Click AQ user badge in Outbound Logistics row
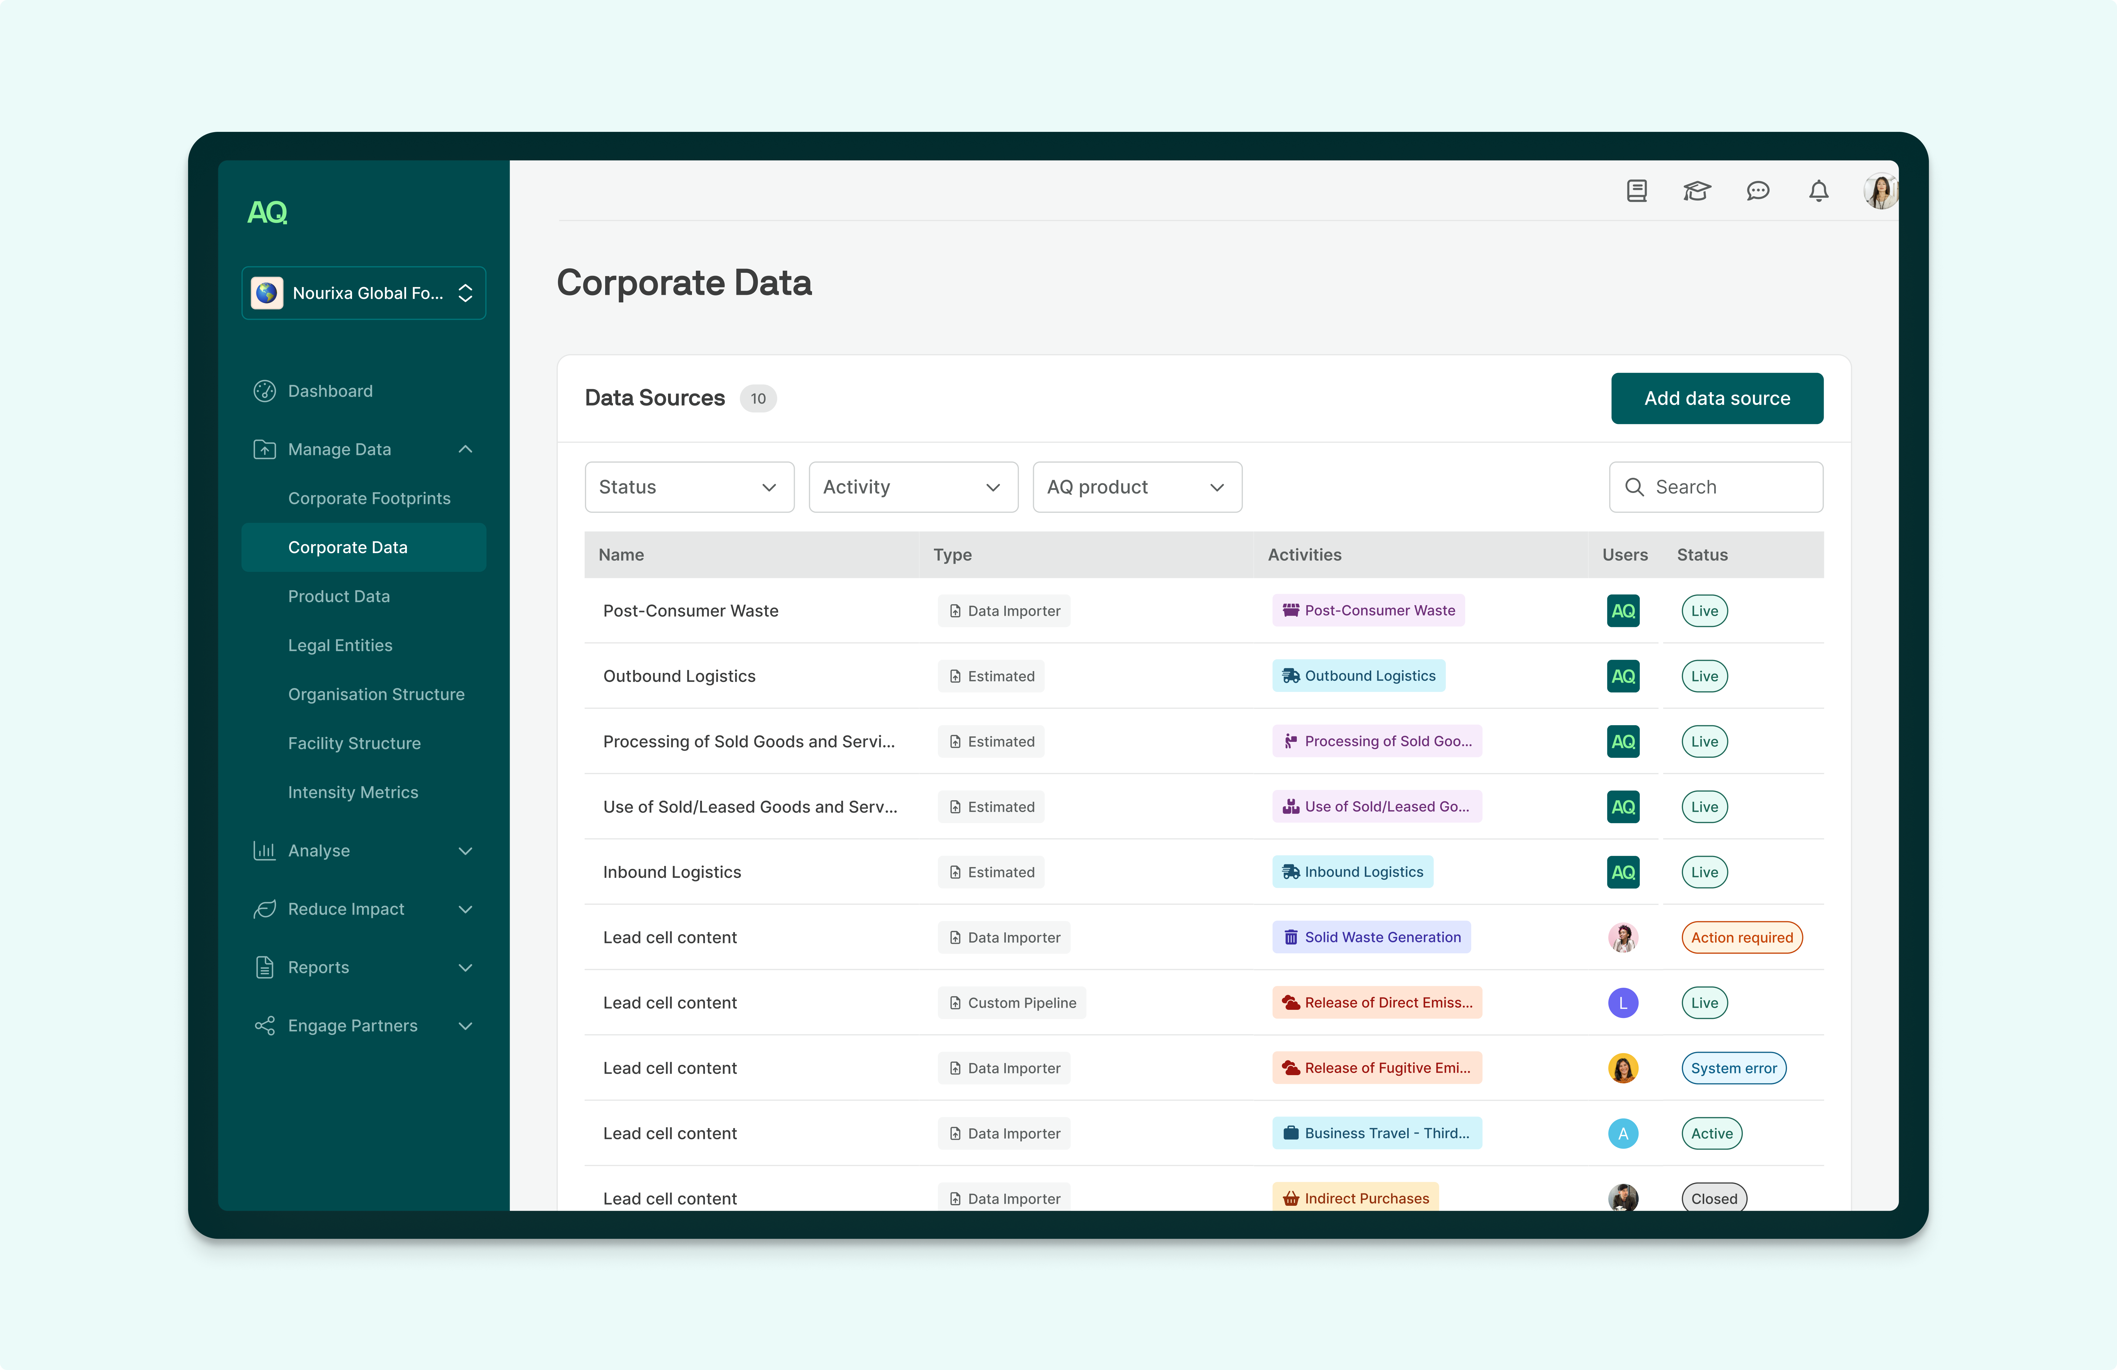 pos(1623,676)
